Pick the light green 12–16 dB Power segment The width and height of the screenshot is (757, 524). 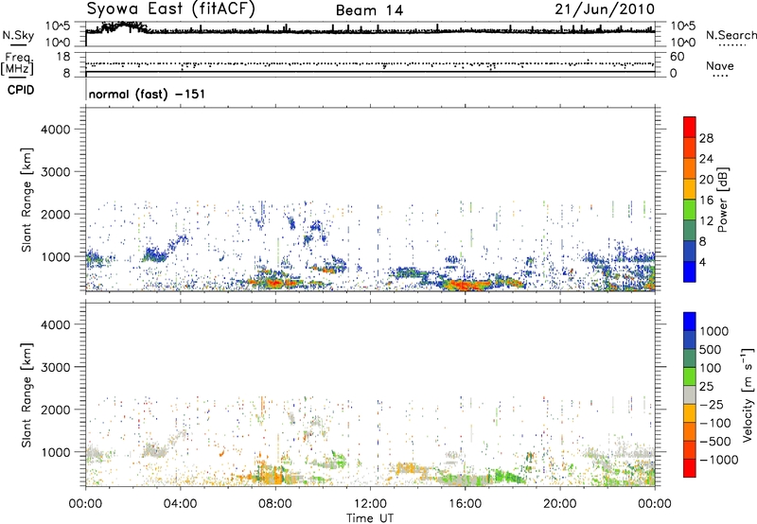click(690, 210)
